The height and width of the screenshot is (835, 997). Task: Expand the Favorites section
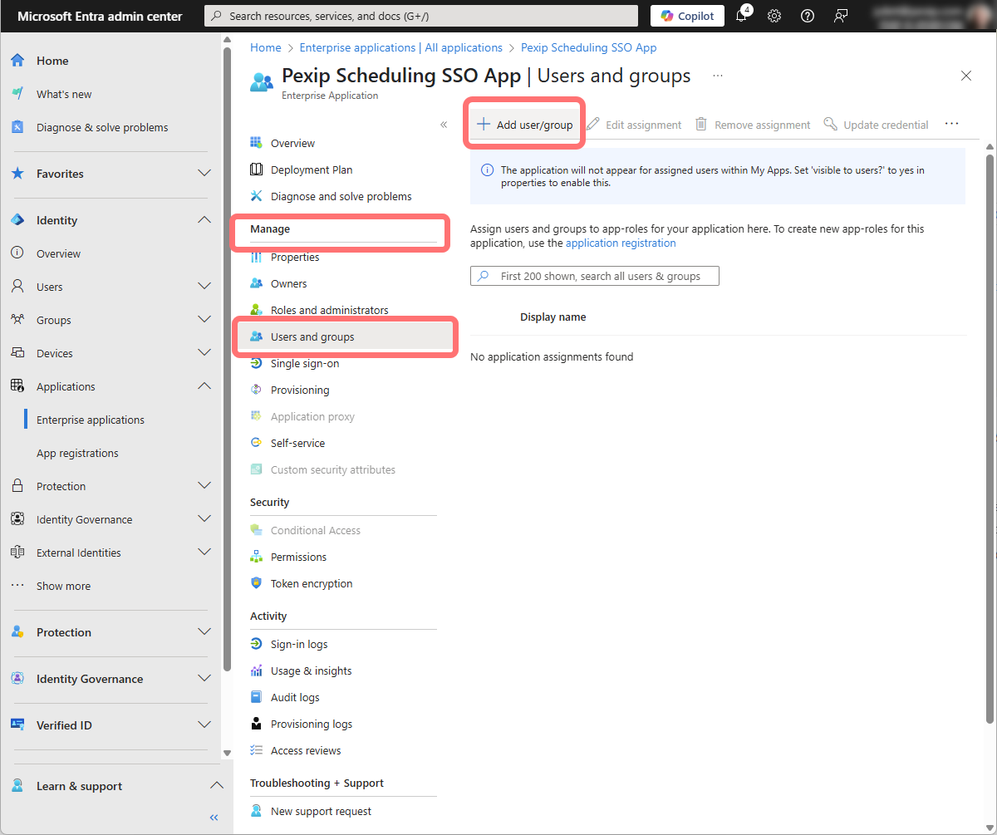click(204, 174)
